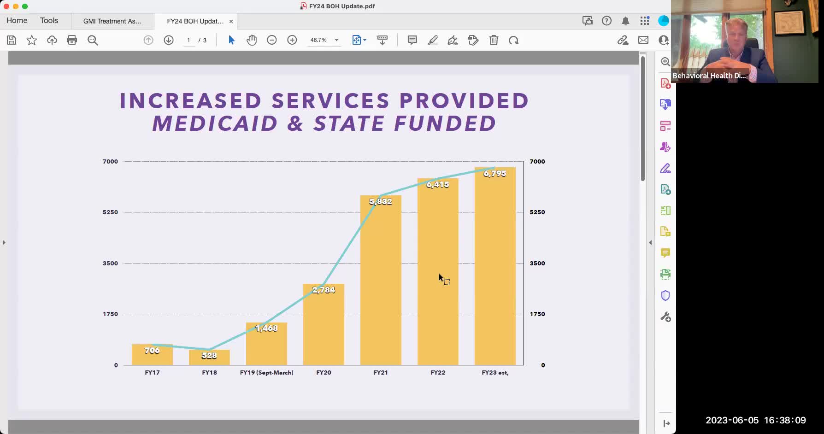
Task: Activate the Hand panning tool
Action: click(252, 40)
